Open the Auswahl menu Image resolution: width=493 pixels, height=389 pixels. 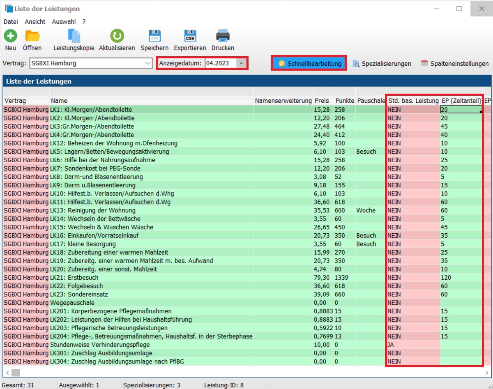(64, 21)
